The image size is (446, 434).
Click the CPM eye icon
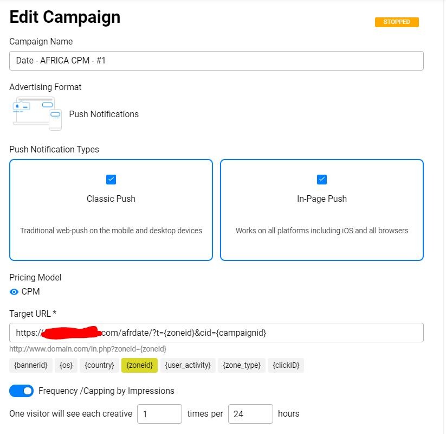[14, 292]
